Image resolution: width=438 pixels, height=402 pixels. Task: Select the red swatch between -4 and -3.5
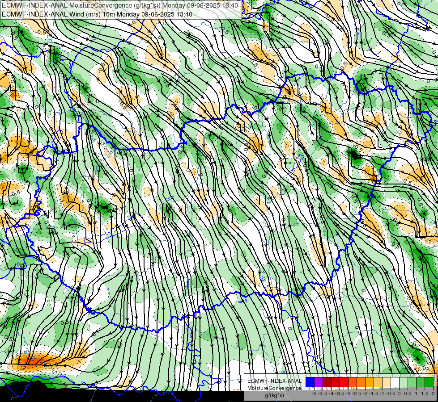(x=336, y=382)
